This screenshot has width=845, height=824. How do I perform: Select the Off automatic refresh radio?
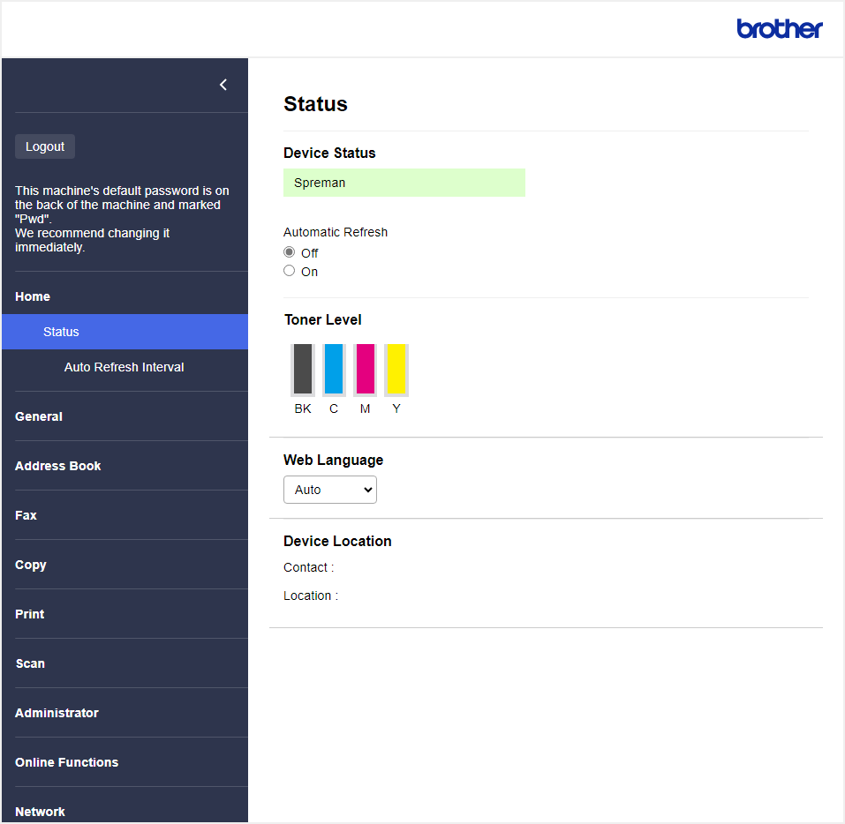click(x=290, y=252)
